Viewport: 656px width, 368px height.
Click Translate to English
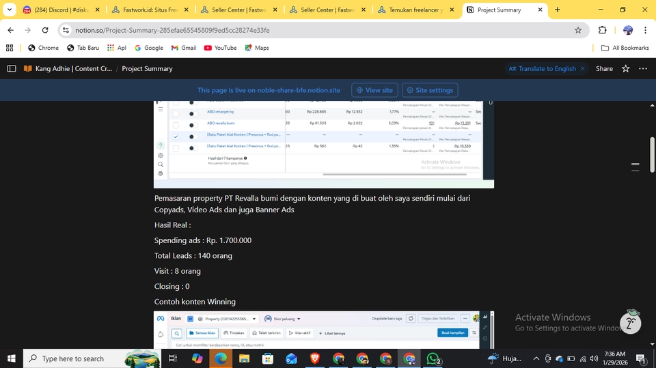(542, 68)
